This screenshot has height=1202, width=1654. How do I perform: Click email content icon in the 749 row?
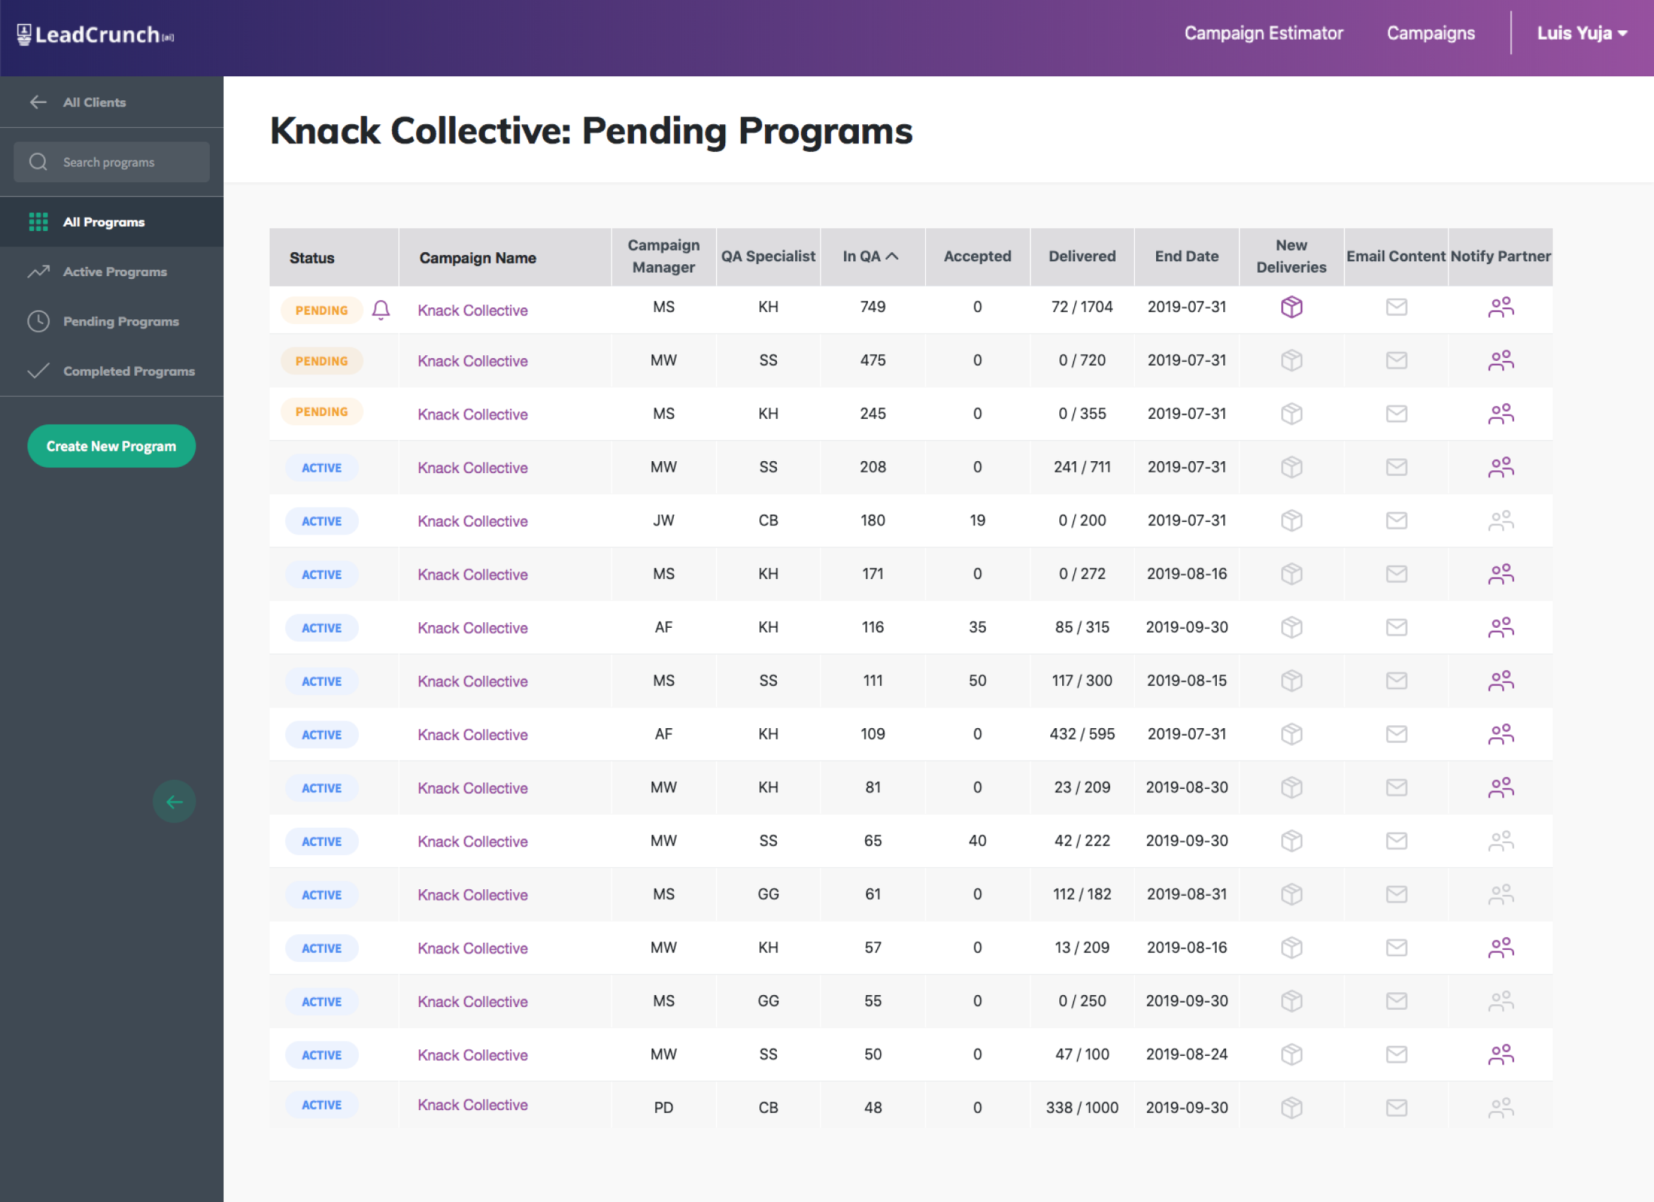pyautogui.click(x=1396, y=307)
